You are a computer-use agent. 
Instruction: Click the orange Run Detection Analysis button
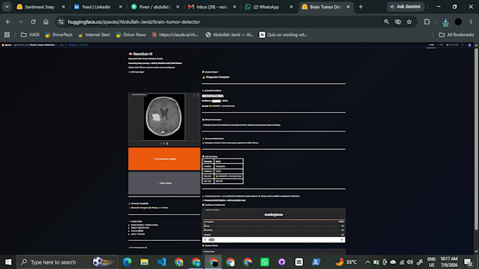pos(164,158)
